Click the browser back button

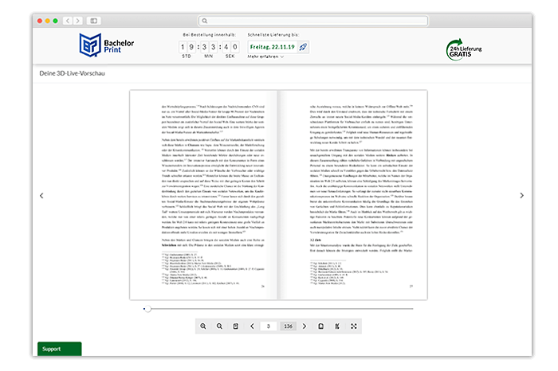click(x=67, y=21)
